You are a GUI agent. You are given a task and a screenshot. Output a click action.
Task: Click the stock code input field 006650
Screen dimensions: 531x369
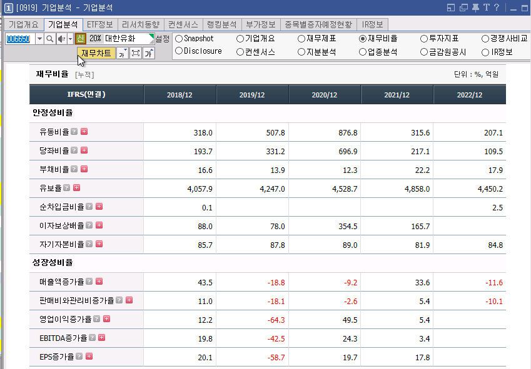(x=20, y=39)
